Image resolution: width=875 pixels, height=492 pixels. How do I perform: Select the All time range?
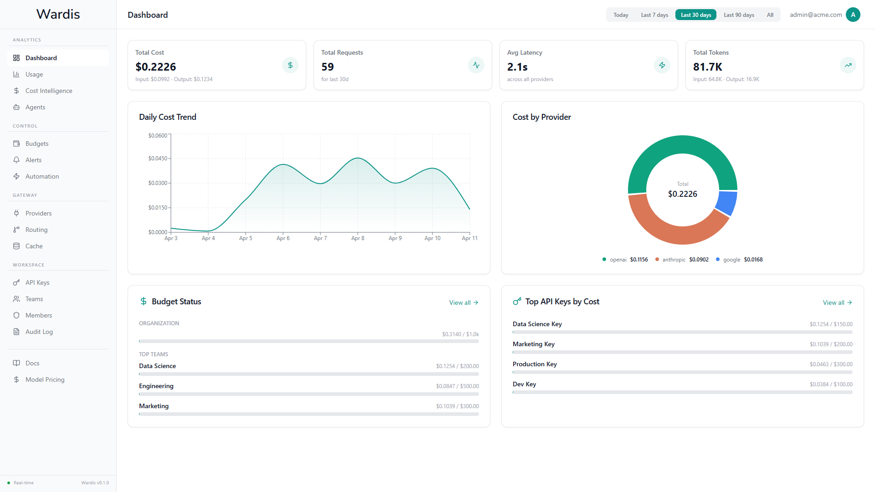(x=770, y=15)
